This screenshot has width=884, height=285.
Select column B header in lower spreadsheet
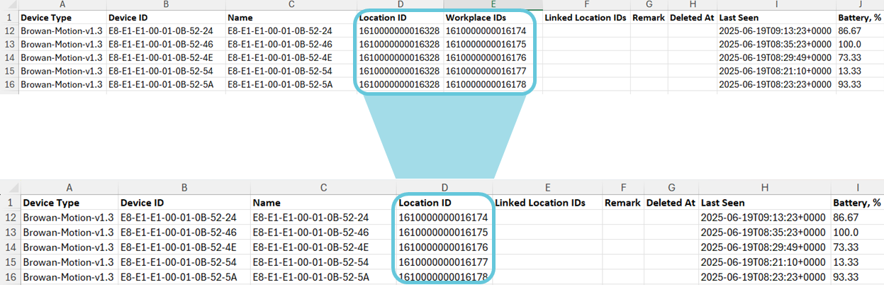[184, 188]
